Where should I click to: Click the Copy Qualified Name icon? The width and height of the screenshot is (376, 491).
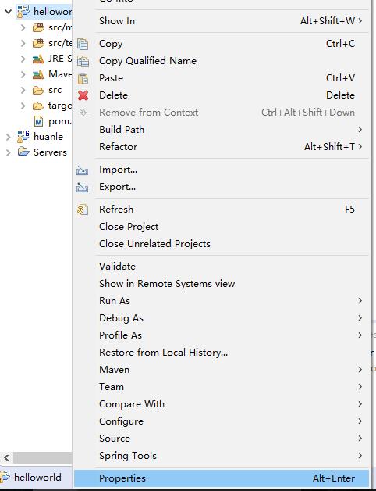83,61
